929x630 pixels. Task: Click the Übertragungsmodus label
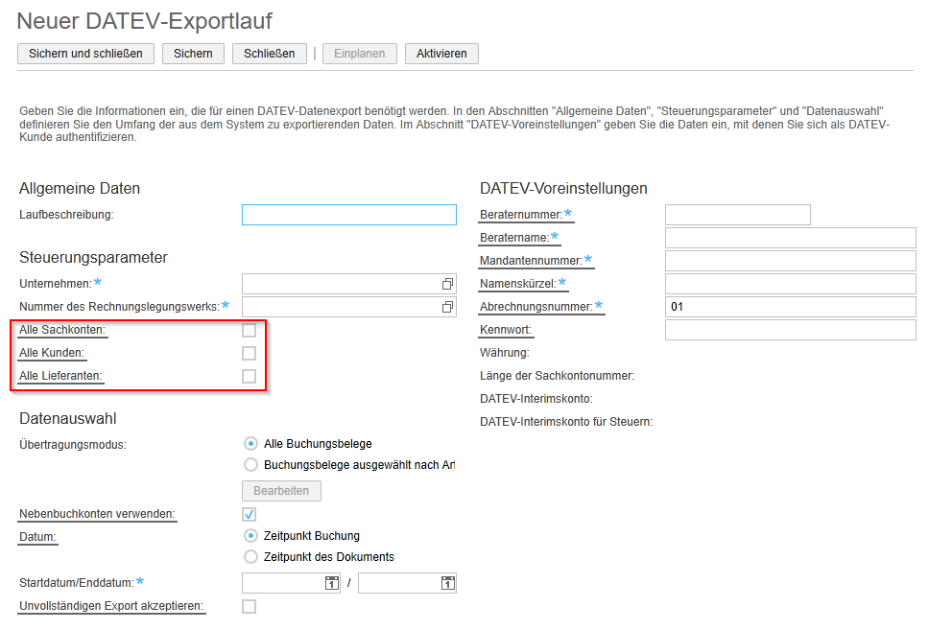73,445
